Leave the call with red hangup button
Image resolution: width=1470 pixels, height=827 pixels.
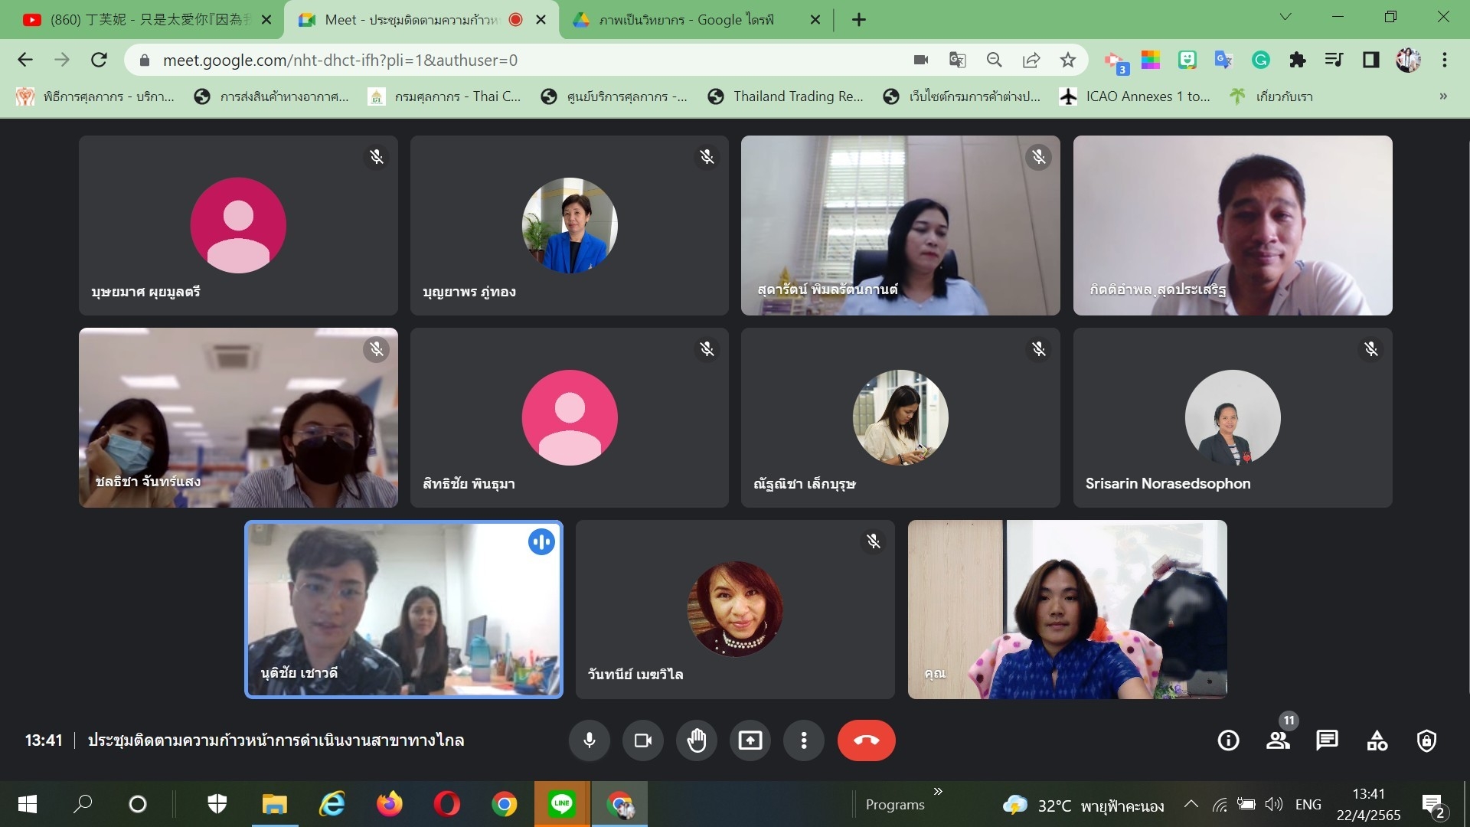coord(866,740)
